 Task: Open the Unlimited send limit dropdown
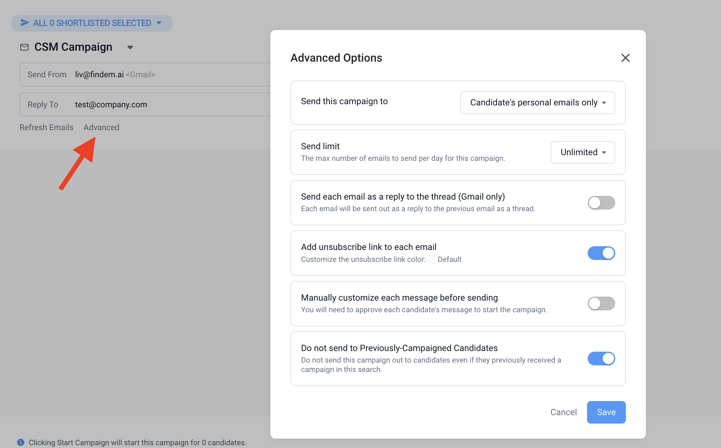583,152
